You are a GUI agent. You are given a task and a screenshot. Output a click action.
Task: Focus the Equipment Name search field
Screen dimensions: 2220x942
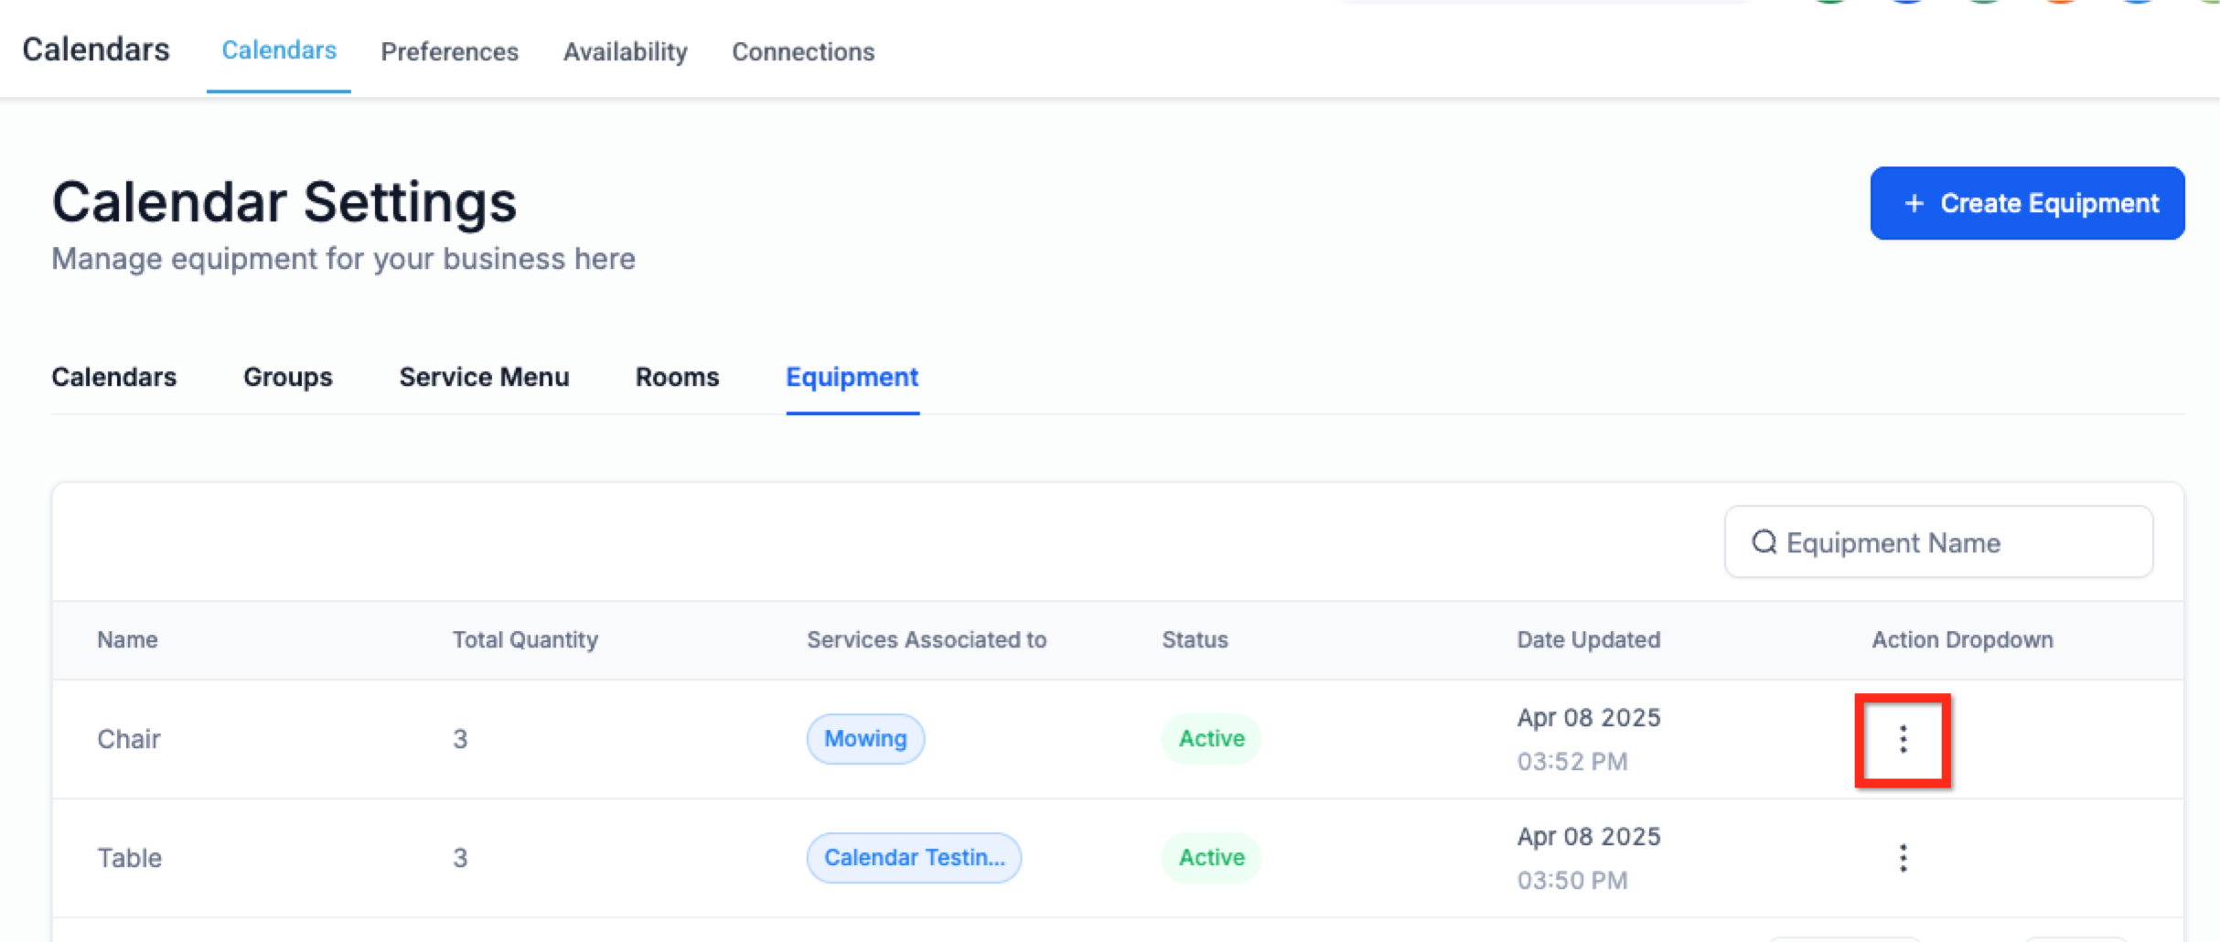(x=1938, y=542)
